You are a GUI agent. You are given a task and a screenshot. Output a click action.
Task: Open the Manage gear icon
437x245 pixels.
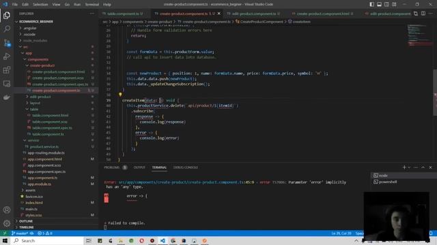click(x=7, y=223)
